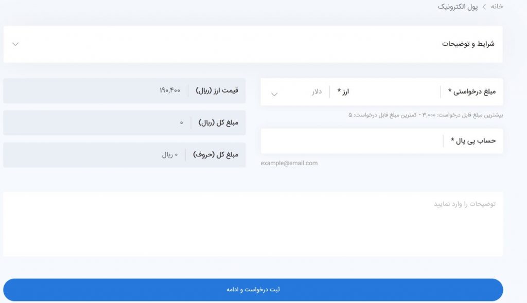The height and width of the screenshot is (303, 527).
Task: Click the مبلغ کل (ریال) total field
Action: pos(125,122)
